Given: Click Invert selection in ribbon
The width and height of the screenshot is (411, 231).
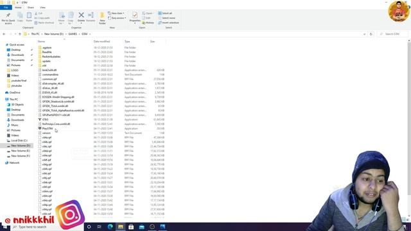Looking at the screenshot, I should [168, 23].
